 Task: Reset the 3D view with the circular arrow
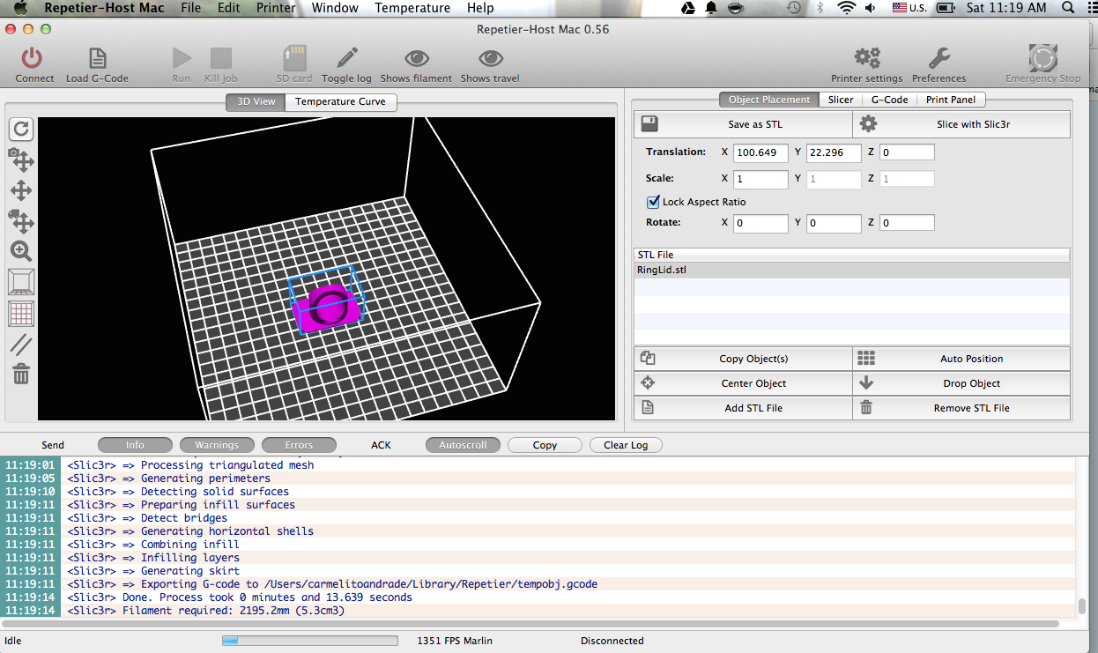(x=21, y=129)
